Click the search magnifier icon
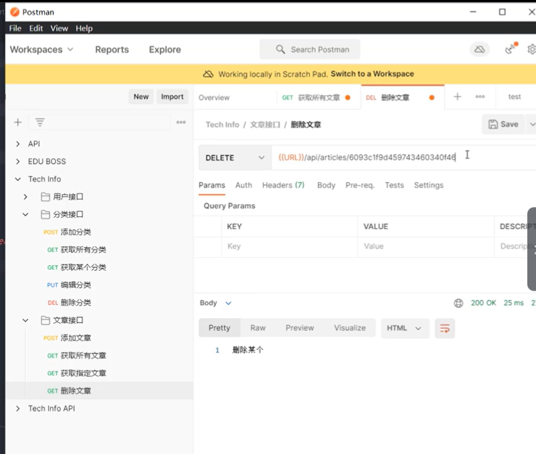Screen dimensions: 536x454 [280, 50]
